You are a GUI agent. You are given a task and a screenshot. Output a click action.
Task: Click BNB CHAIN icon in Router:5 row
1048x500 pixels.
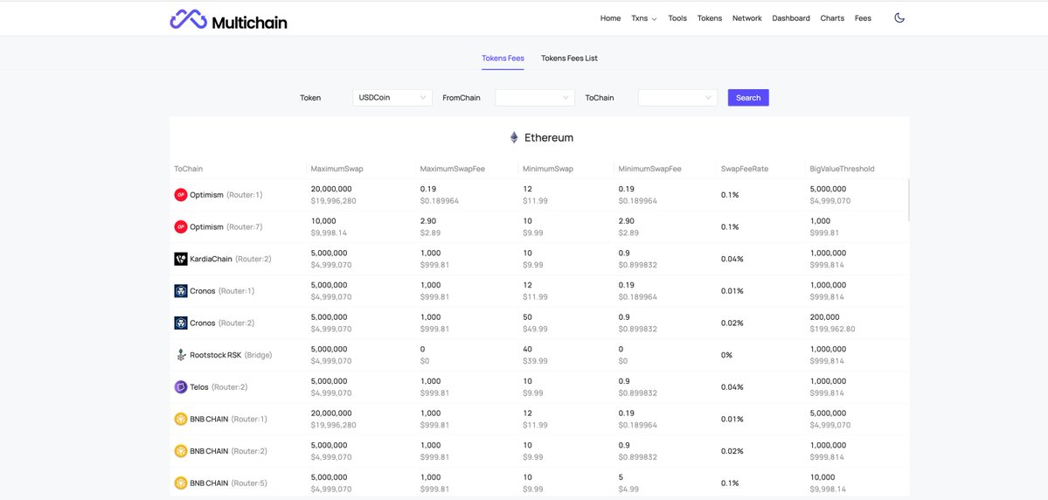click(x=180, y=483)
